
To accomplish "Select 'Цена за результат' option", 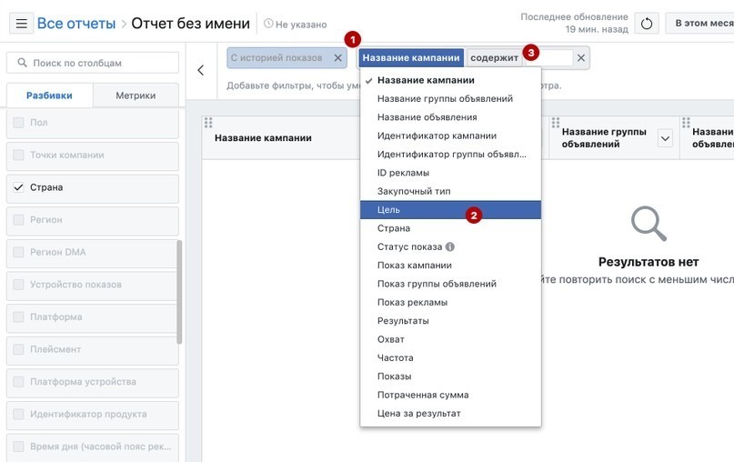I will point(450,413).
